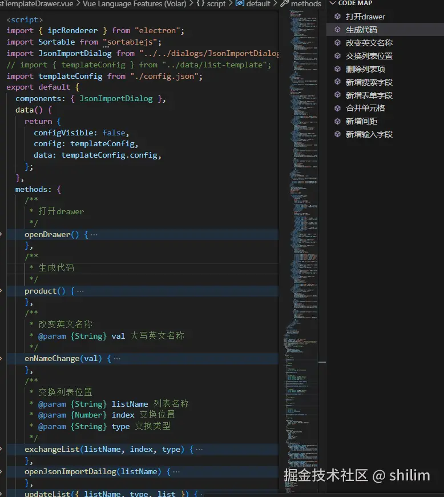Click the data() { line

(34, 110)
